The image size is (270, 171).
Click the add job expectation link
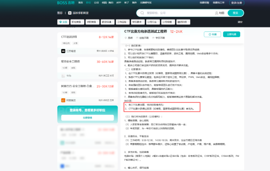tap(79, 13)
